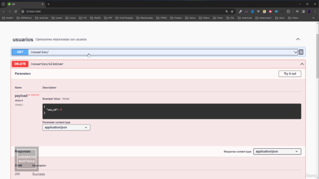The width and height of the screenshot is (319, 179).
Task: Open the yellow extension icon
Action: tap(264, 11)
